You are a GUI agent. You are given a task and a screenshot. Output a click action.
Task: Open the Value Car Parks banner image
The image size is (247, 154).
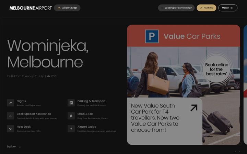[184, 85]
